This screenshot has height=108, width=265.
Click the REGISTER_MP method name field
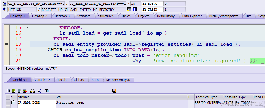(x=84, y=10)
